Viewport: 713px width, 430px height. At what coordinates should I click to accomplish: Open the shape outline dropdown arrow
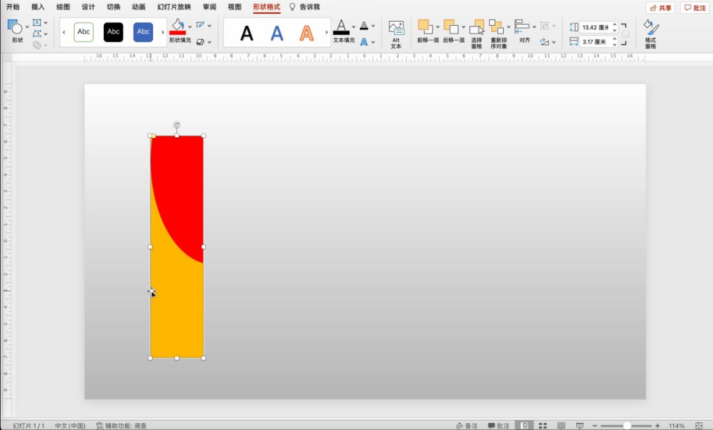(x=210, y=26)
